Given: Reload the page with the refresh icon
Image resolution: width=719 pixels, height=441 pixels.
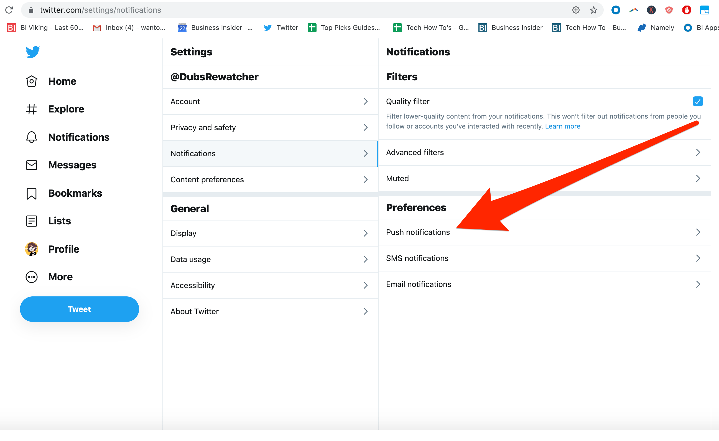Looking at the screenshot, I should [9, 10].
